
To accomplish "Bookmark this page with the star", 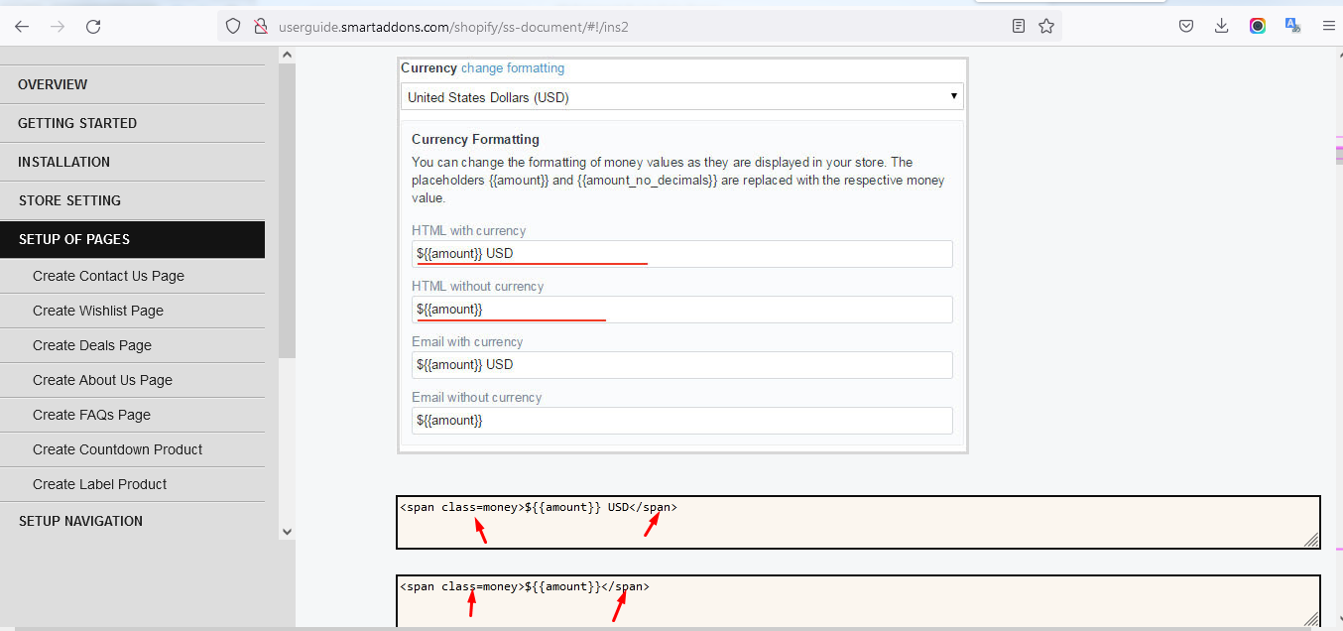I will pos(1046,27).
